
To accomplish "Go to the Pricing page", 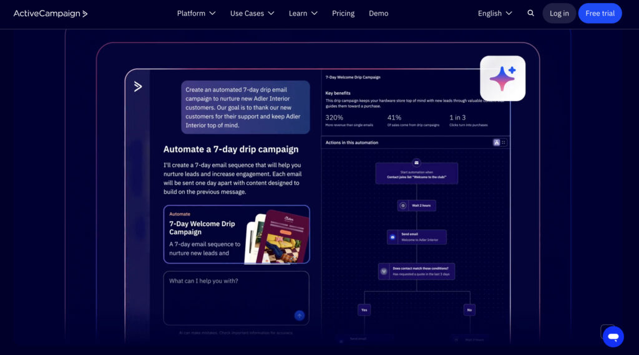I will click(x=343, y=14).
